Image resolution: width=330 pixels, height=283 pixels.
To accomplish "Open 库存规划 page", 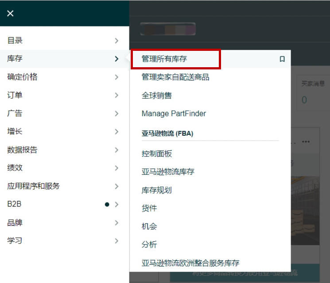I will pos(157,190).
